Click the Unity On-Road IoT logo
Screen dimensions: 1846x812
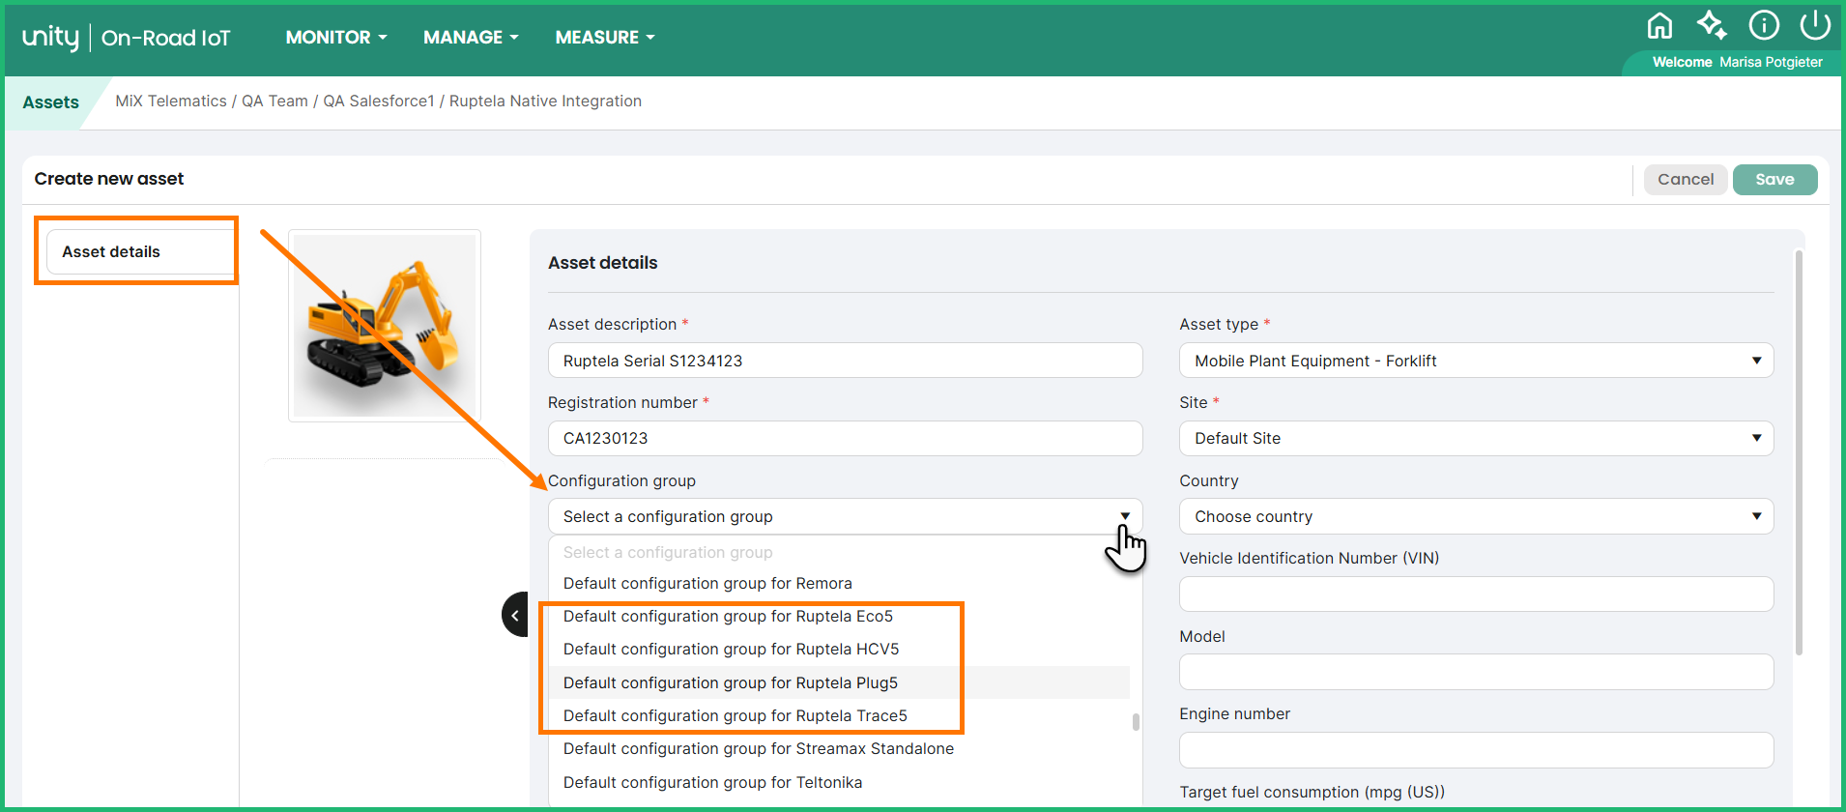(x=127, y=38)
